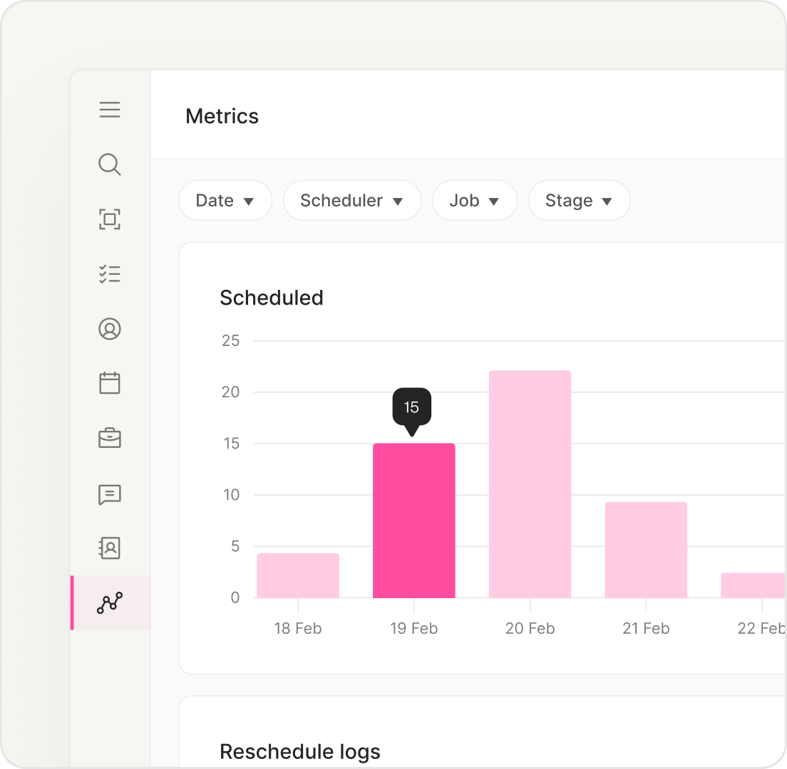Expand the Job filter dropdown

point(474,201)
